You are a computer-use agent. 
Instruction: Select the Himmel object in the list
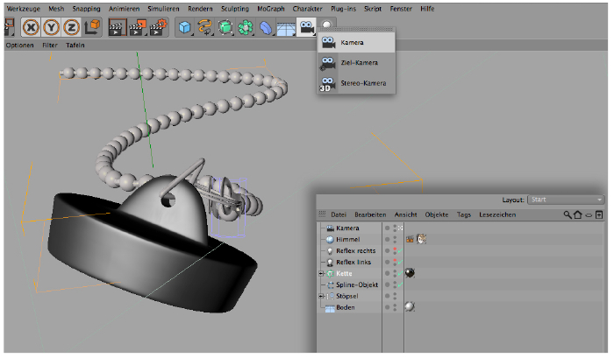[x=347, y=239]
